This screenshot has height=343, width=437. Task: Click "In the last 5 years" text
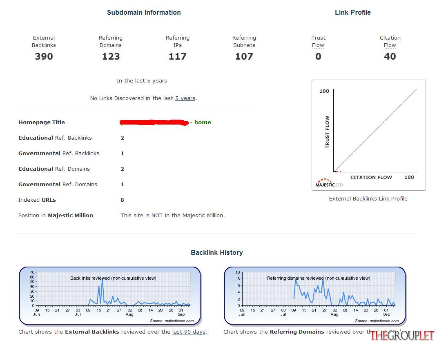pos(142,81)
